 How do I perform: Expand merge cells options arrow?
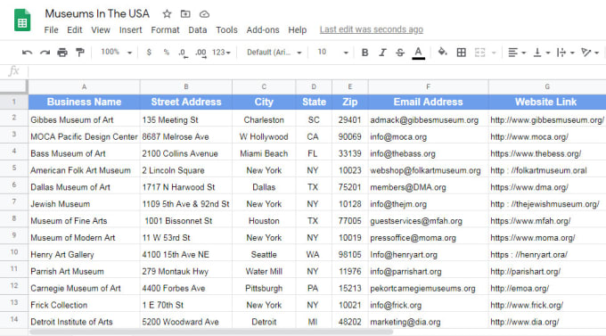(x=494, y=53)
